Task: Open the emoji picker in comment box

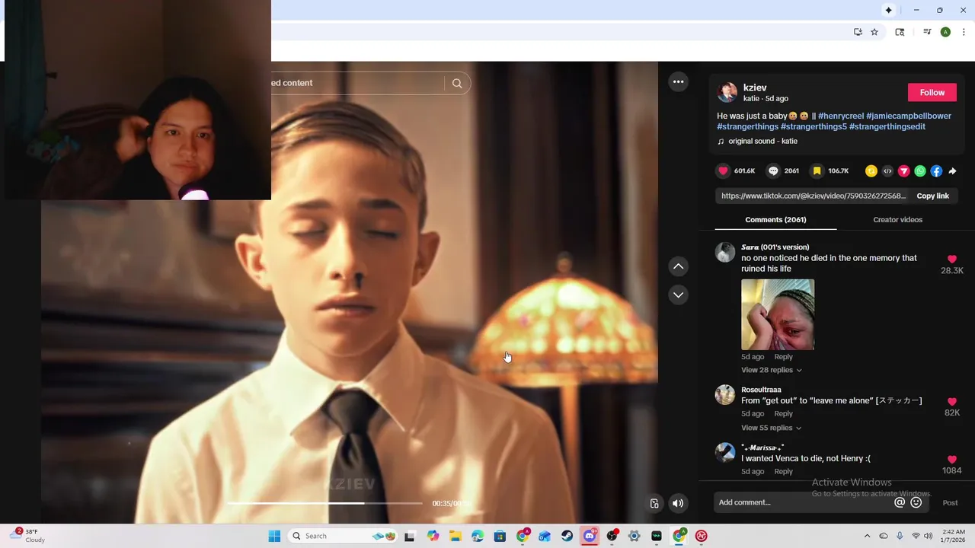Action: (916, 502)
